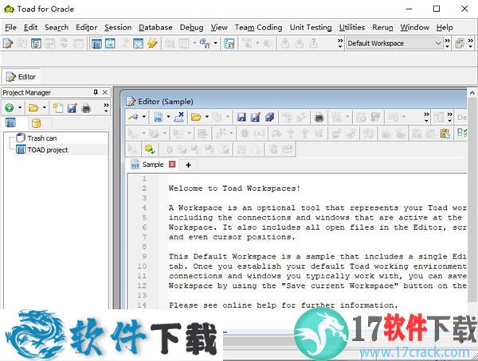Click the new document icon in Project Manager
Viewport: 478px width, 361px height.
[x=58, y=108]
